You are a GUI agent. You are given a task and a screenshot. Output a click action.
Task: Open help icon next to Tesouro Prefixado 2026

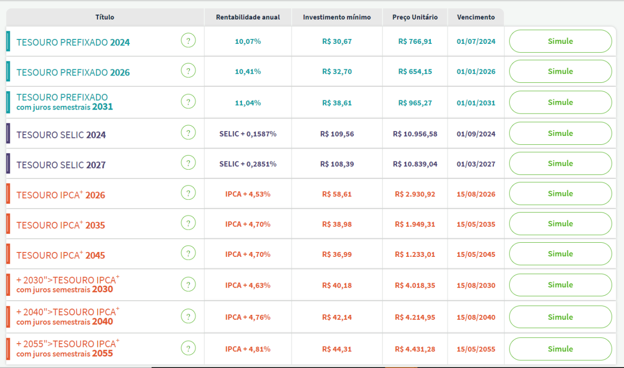pyautogui.click(x=188, y=71)
